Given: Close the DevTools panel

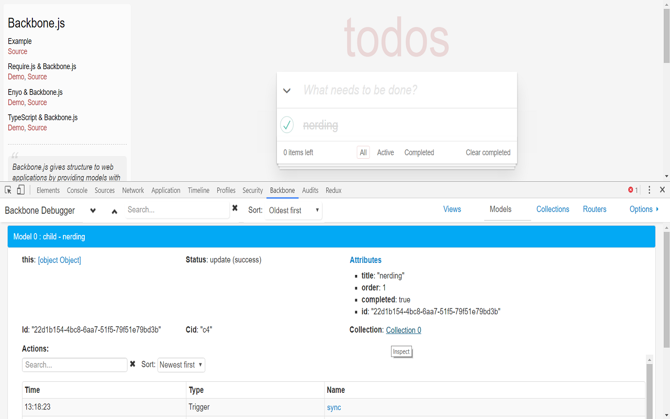Looking at the screenshot, I should [662, 190].
